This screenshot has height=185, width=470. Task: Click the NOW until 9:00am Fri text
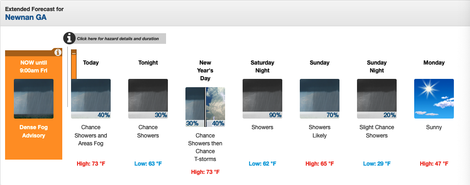[x=34, y=66]
